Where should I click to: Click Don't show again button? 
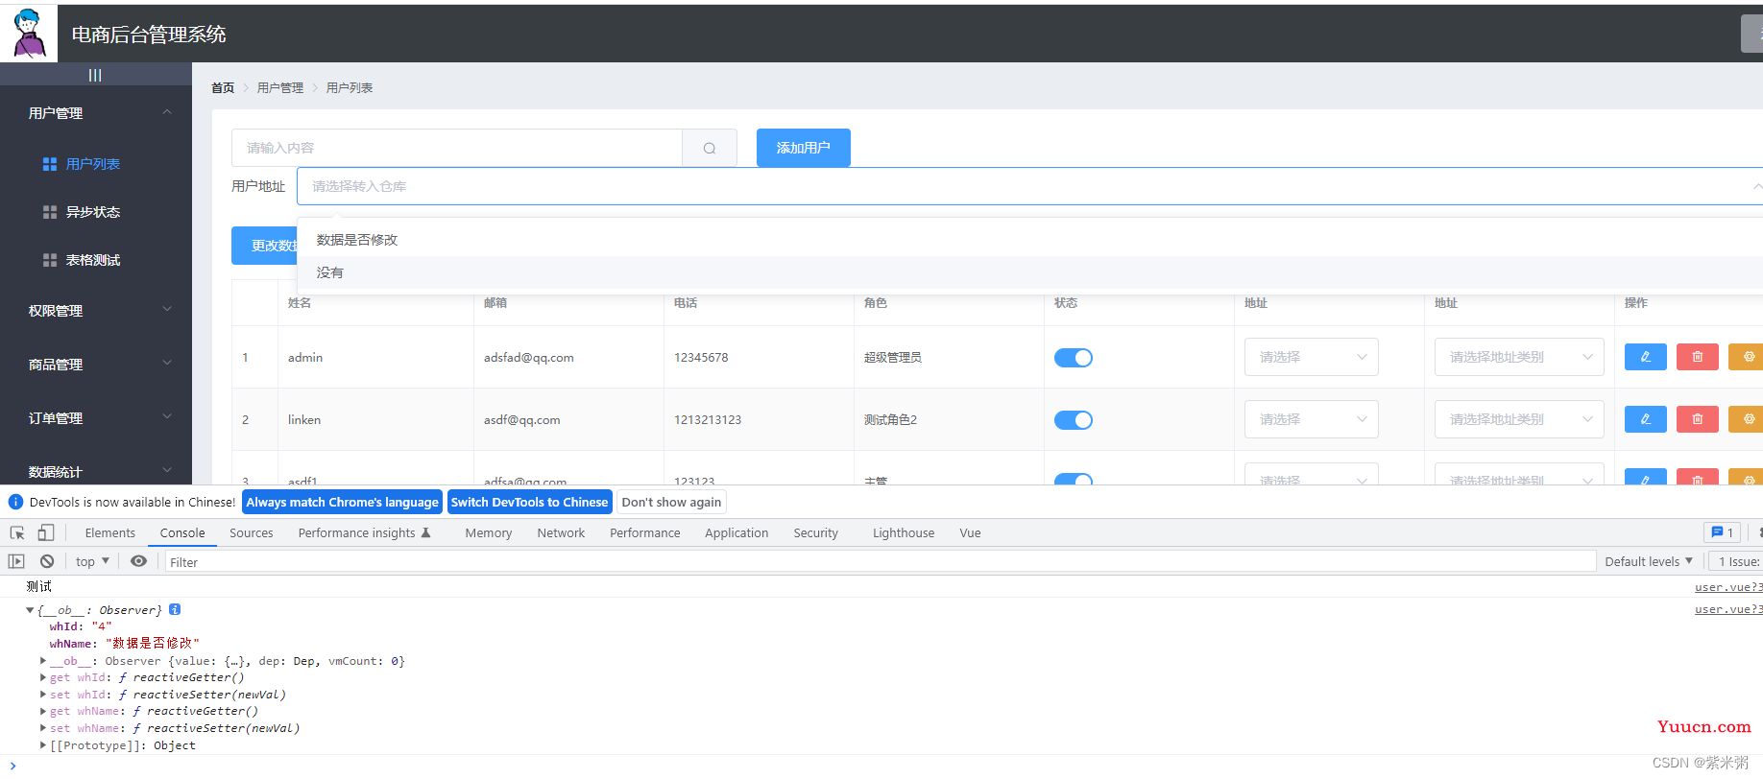(x=671, y=502)
